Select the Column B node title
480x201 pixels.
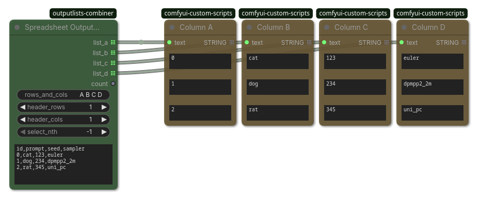[274, 27]
